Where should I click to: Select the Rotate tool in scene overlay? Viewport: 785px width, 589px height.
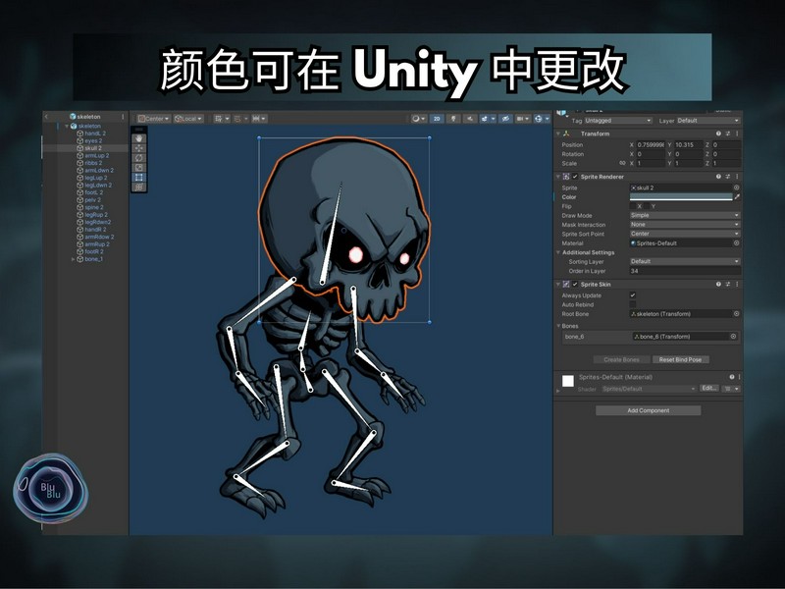click(139, 158)
